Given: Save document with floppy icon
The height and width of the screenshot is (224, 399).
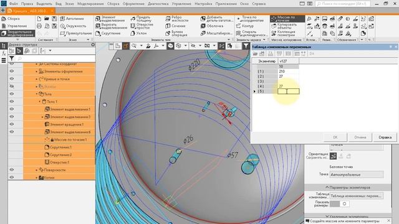Looking at the screenshot, I should pyautogui.click(x=54, y=19).
